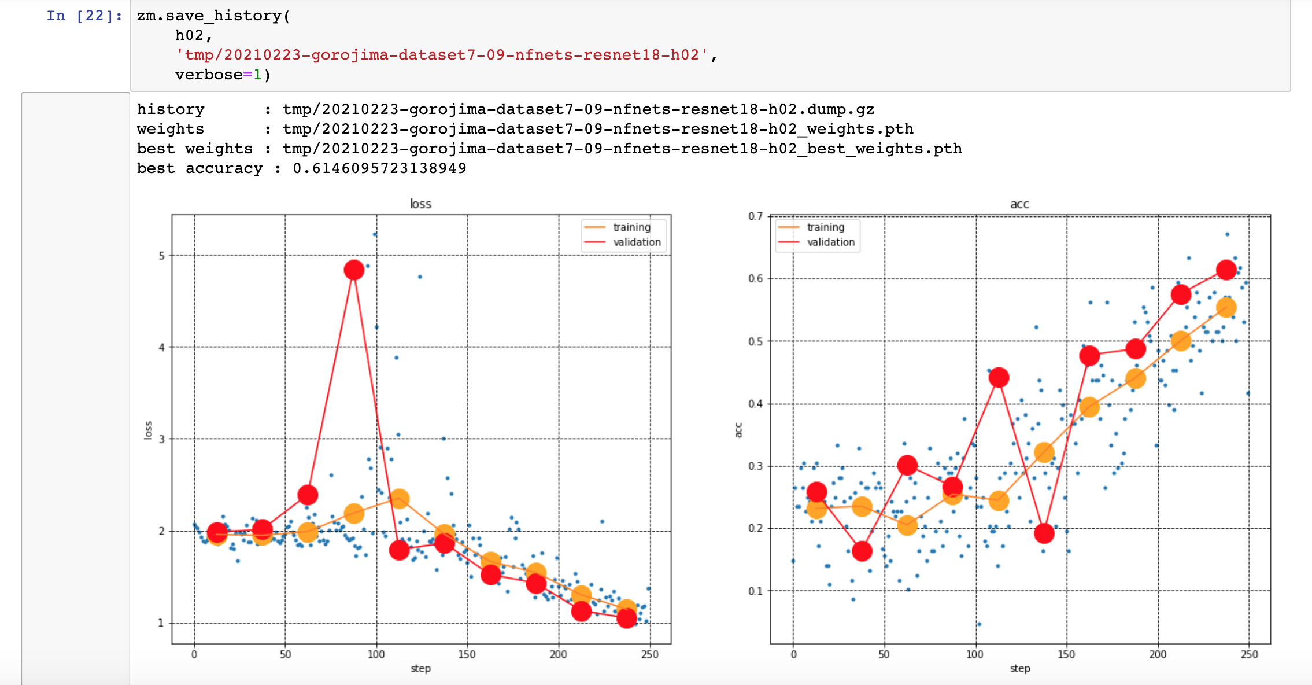This screenshot has height=685, width=1312.
Task: Click the verbose=1 line in code cell
Action: pyautogui.click(x=223, y=75)
